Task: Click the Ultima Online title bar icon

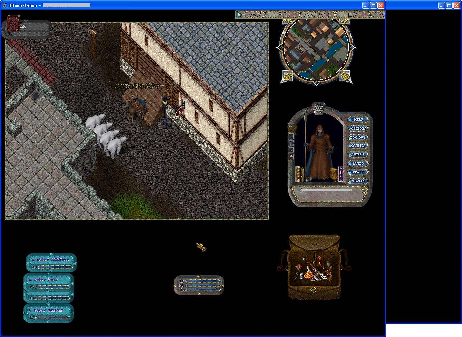Action: (x=4, y=5)
